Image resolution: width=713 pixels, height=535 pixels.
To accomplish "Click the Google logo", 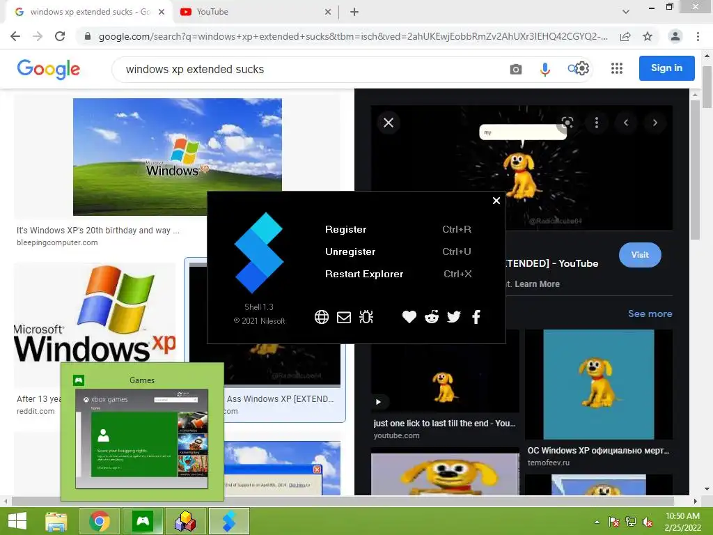I will pos(49,69).
